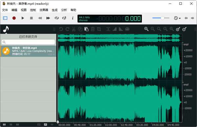Zoom in vertically with plus icon

pyautogui.click(x=178, y=29)
